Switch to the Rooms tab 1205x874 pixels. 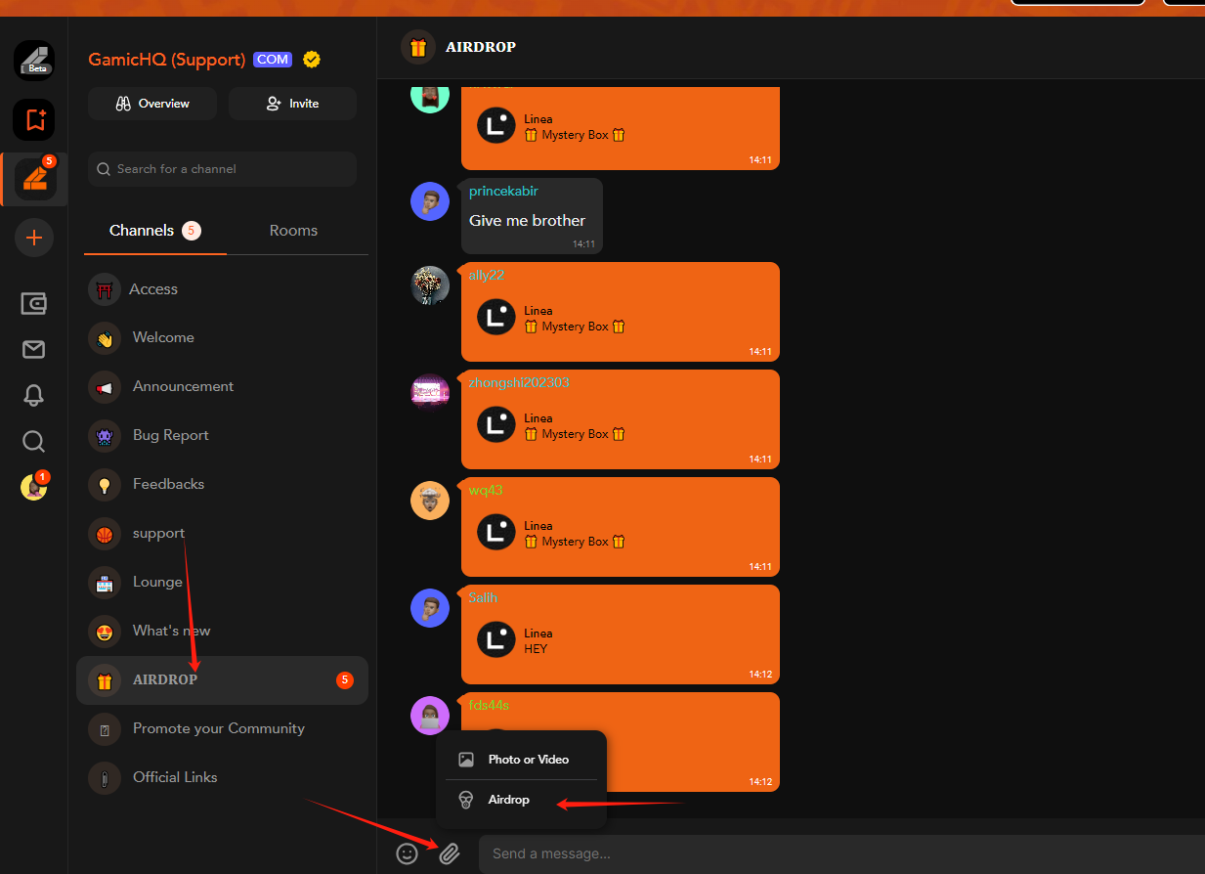(293, 231)
